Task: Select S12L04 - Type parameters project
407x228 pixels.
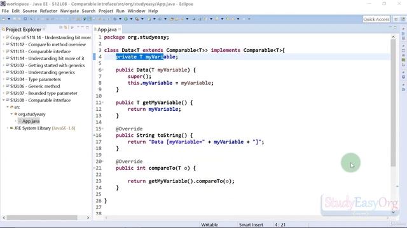Action: click(36, 79)
